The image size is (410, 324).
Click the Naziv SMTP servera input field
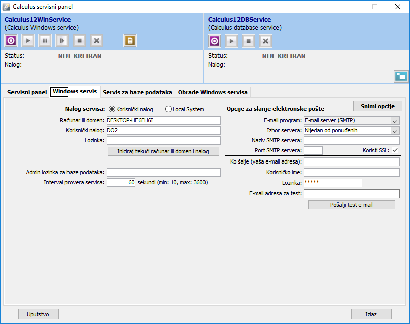[x=351, y=140]
